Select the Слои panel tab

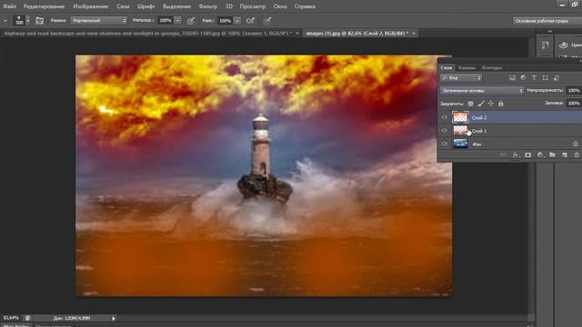point(447,67)
